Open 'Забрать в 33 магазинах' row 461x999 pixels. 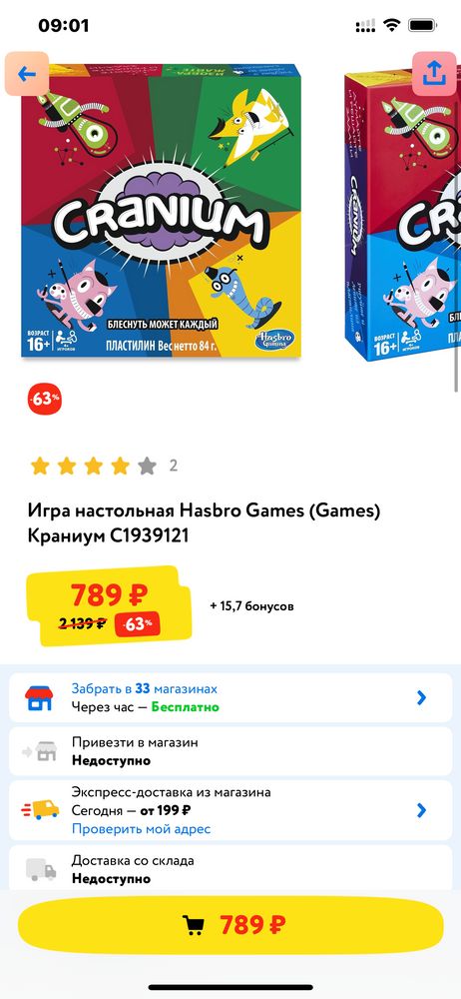tap(230, 697)
